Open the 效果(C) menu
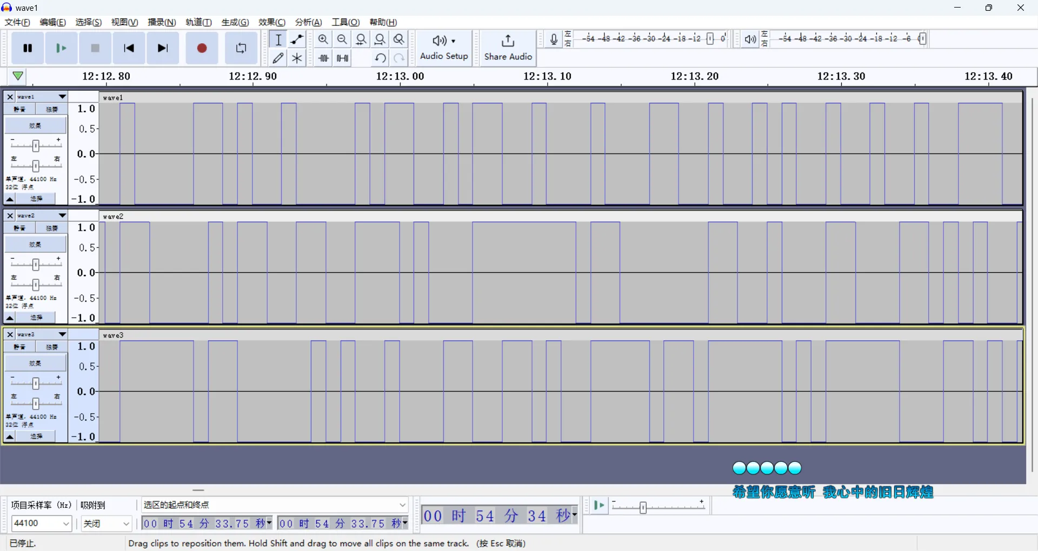This screenshot has width=1038, height=551. coord(272,22)
